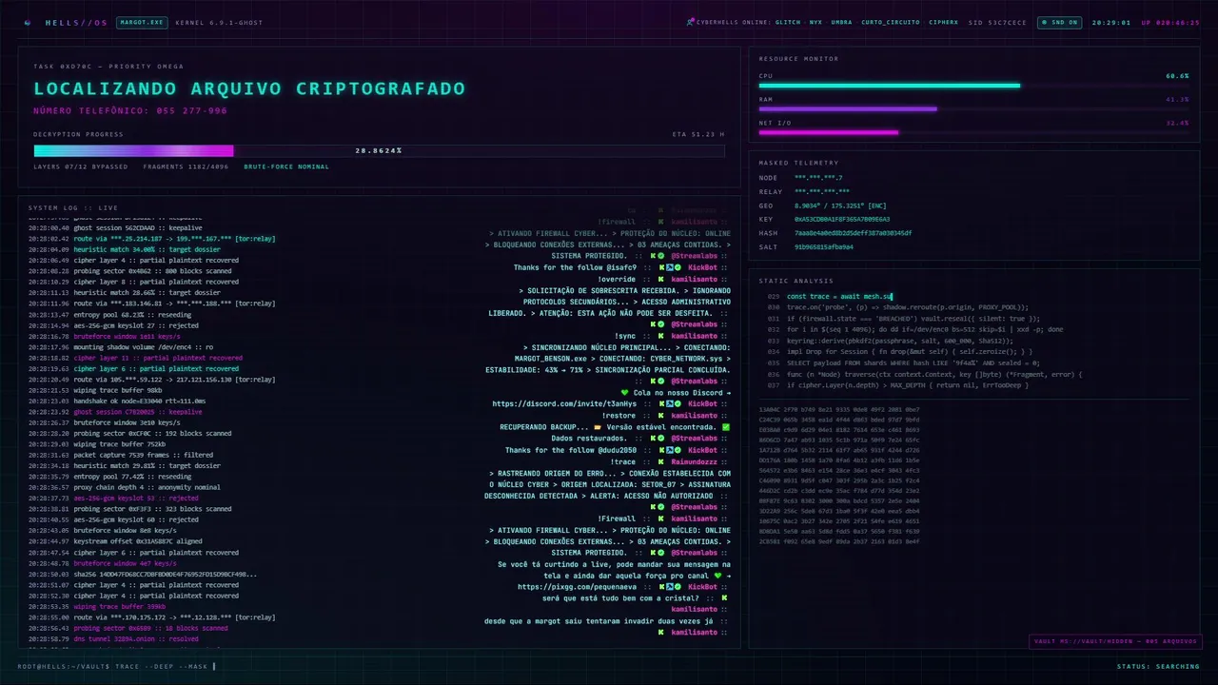Click the Cyberhells online users icon
Image resolution: width=1218 pixels, height=685 pixels.
coord(690,22)
